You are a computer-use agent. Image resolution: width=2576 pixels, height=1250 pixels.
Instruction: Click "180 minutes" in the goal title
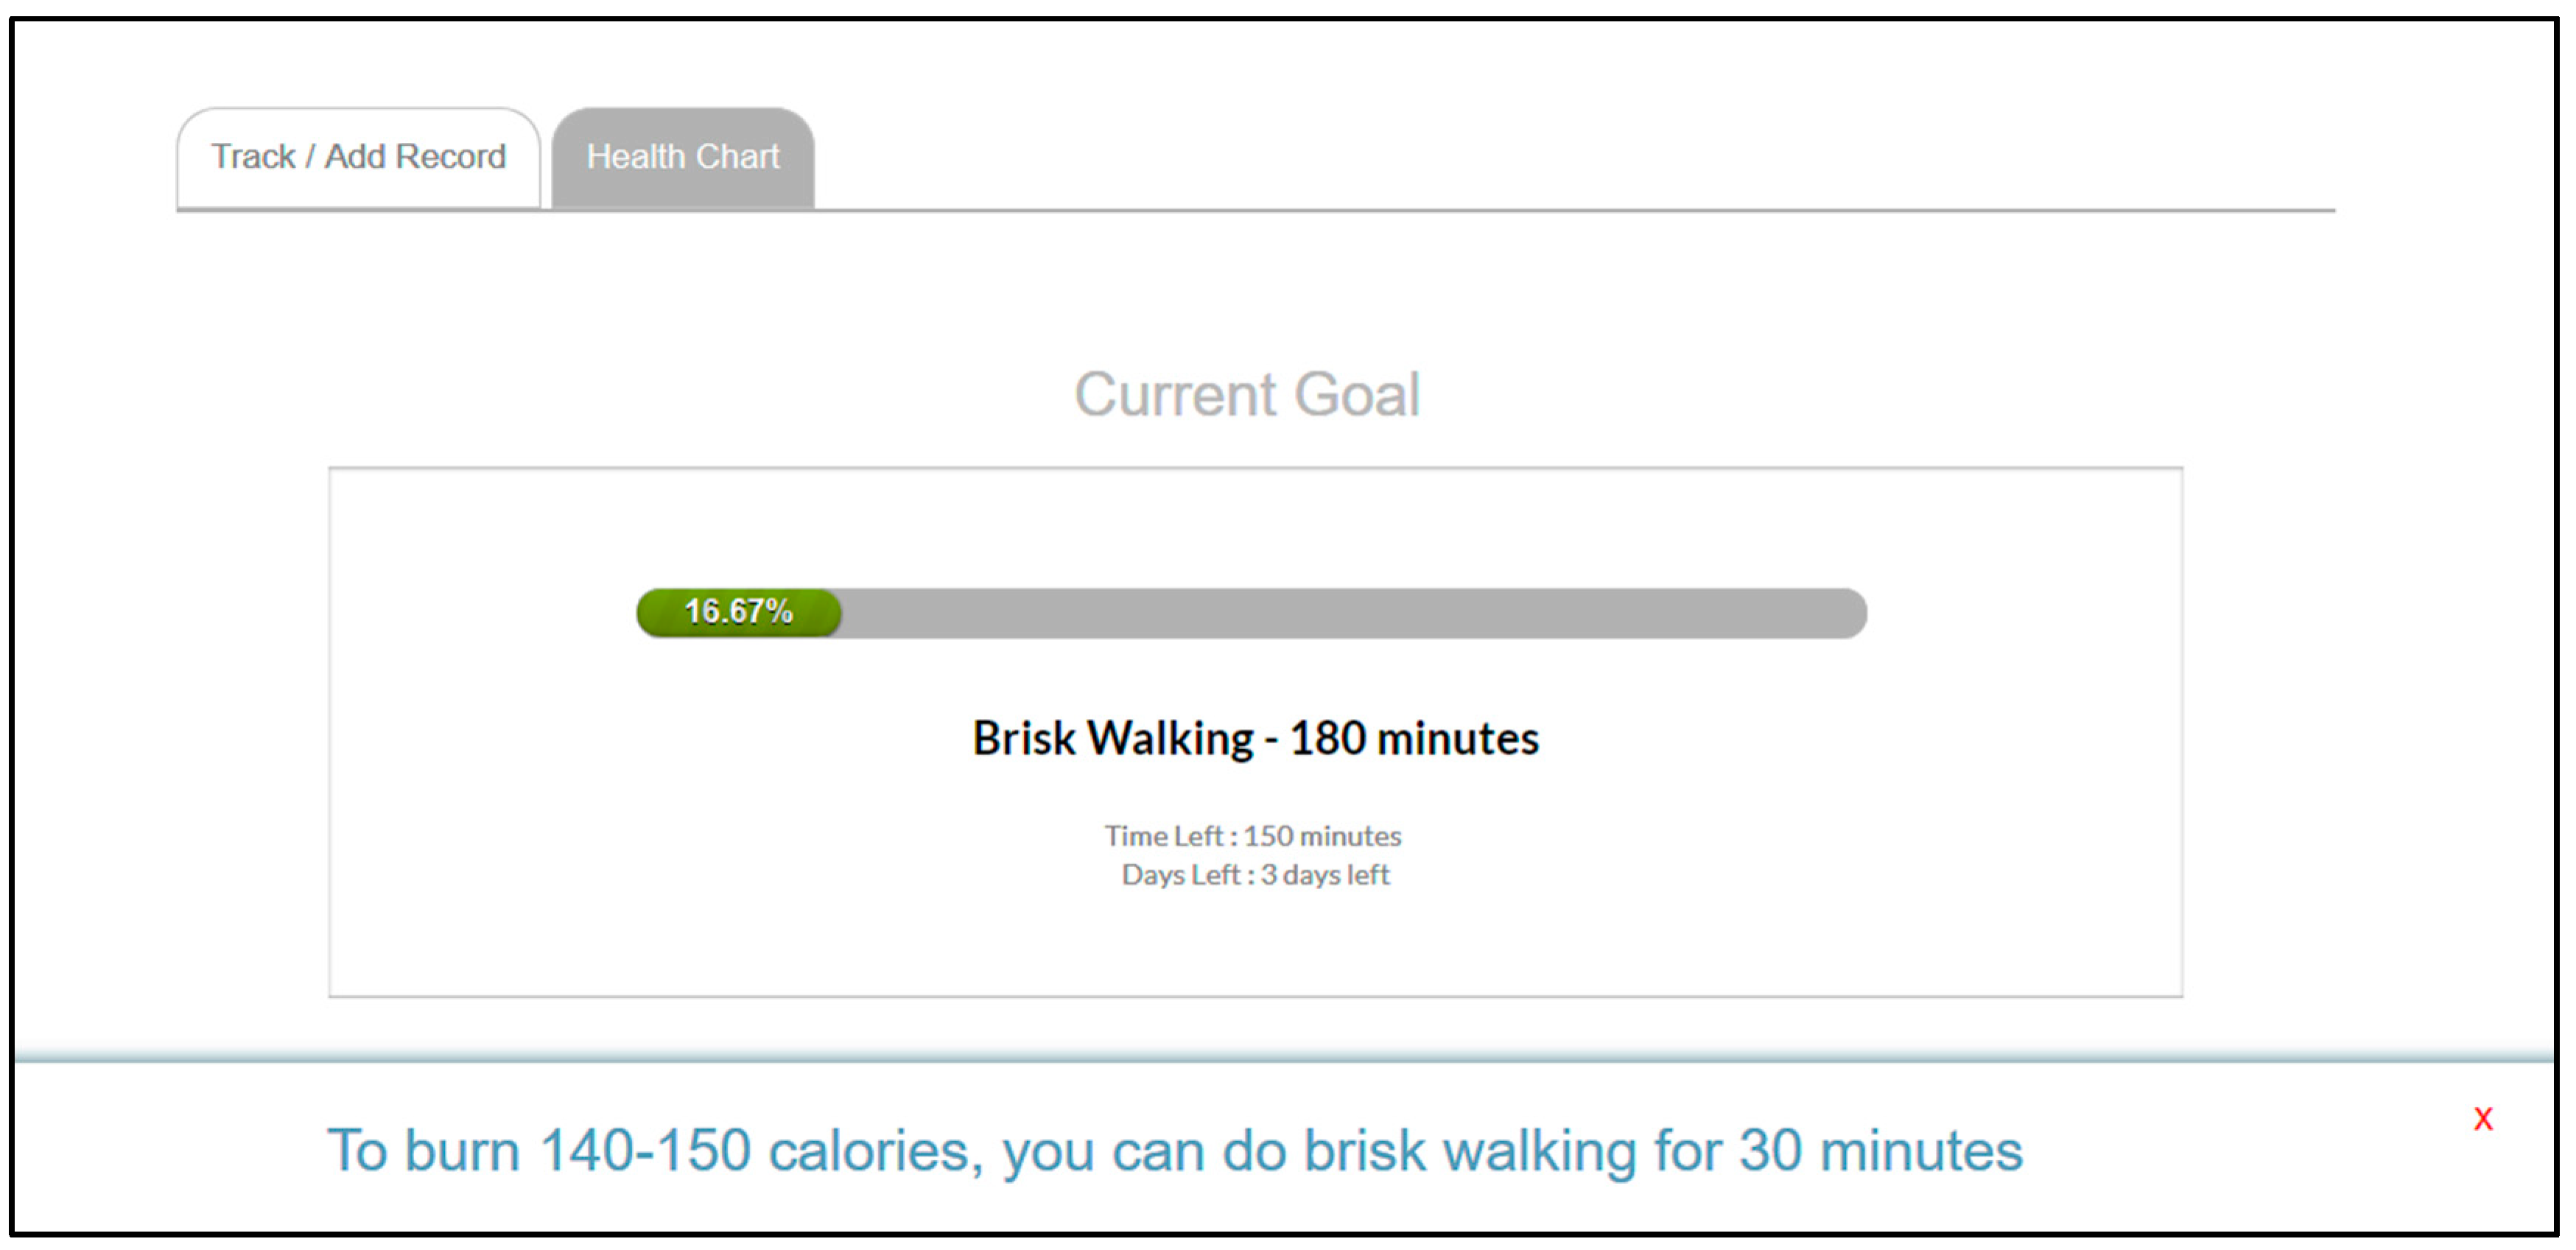click(1414, 739)
